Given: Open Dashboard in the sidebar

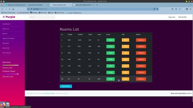Looking at the screenshot, I should point(6,24).
